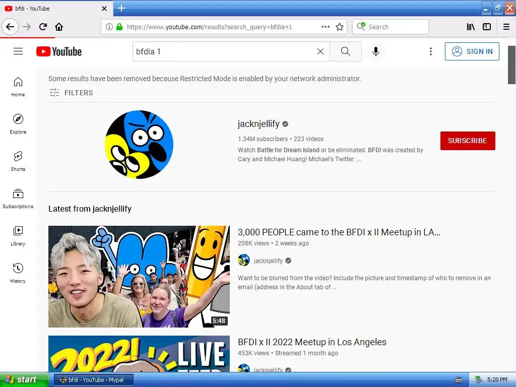Open YouTube settings three-dot menu
Image resolution: width=516 pixels, height=387 pixels.
430,51
